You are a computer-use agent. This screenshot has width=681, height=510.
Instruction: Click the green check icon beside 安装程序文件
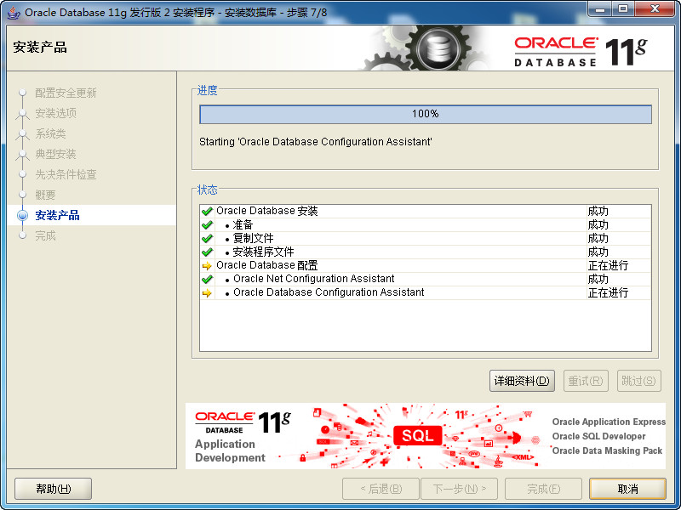click(x=207, y=252)
